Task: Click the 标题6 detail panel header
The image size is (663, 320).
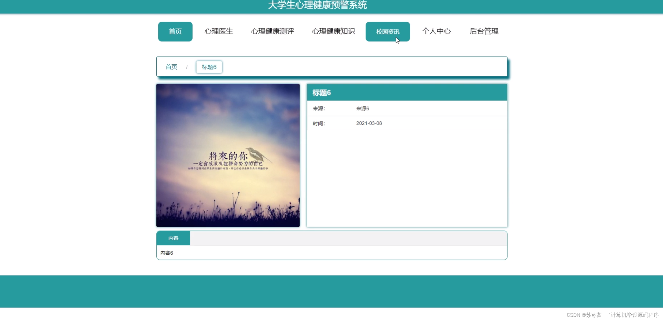Action: coord(407,93)
